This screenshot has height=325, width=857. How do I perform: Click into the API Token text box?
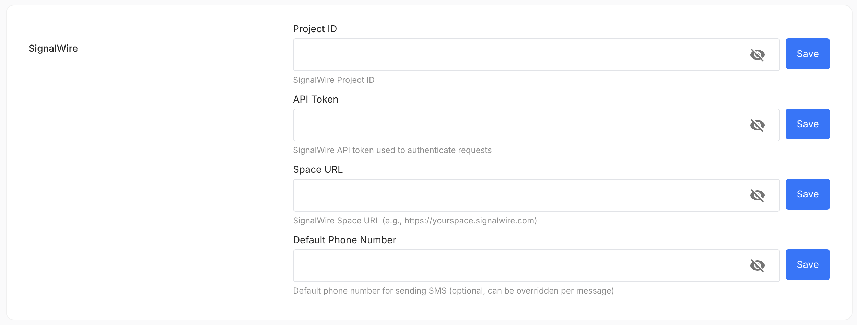[515, 125]
